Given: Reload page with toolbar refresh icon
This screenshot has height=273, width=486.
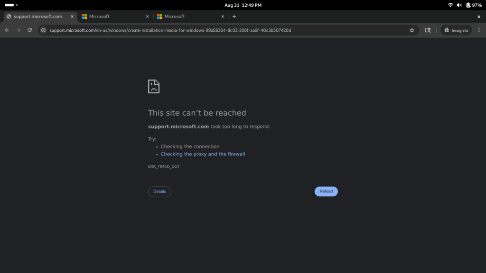Looking at the screenshot, I should pyautogui.click(x=30, y=30).
